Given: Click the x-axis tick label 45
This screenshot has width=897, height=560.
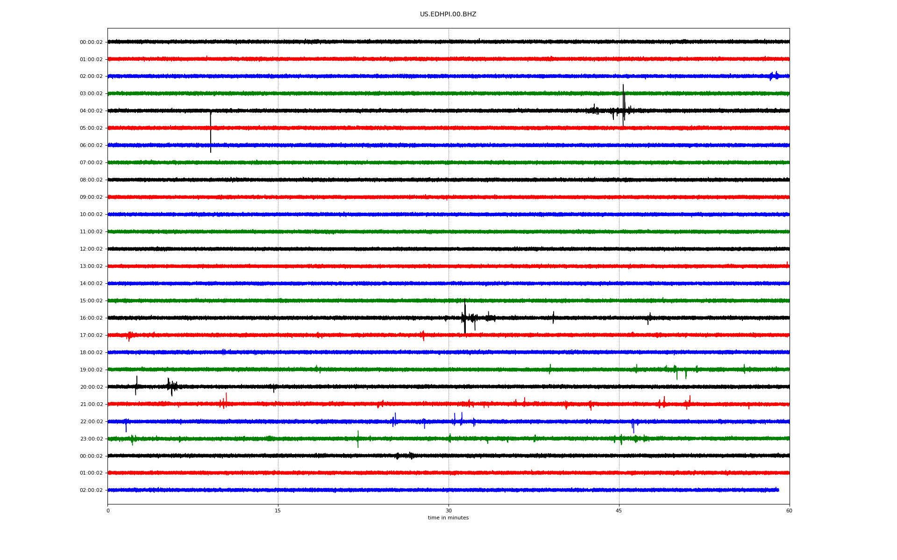Looking at the screenshot, I should coord(619,511).
